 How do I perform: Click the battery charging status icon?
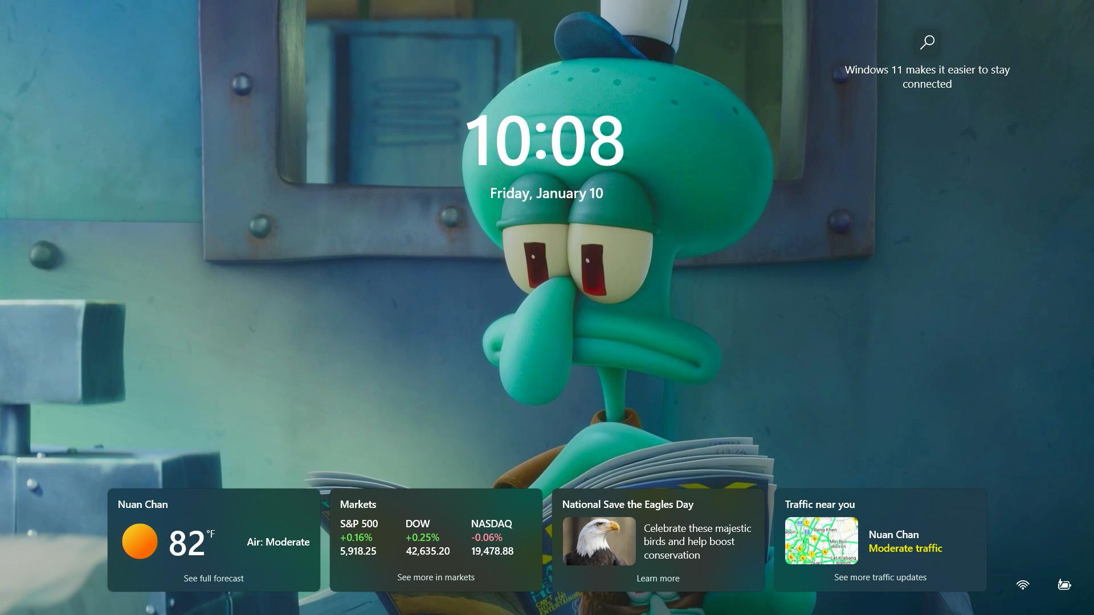(1064, 585)
